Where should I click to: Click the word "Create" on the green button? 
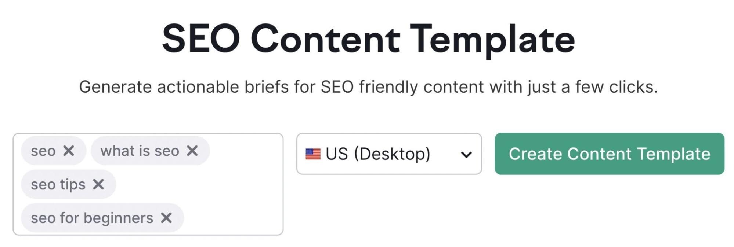[x=536, y=154]
